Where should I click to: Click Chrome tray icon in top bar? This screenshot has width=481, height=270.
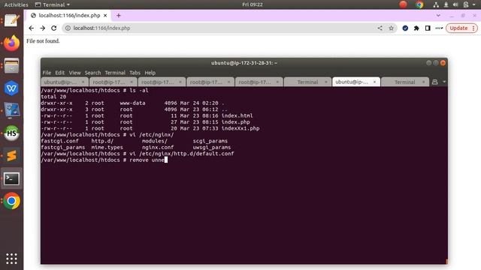(x=419, y=4)
